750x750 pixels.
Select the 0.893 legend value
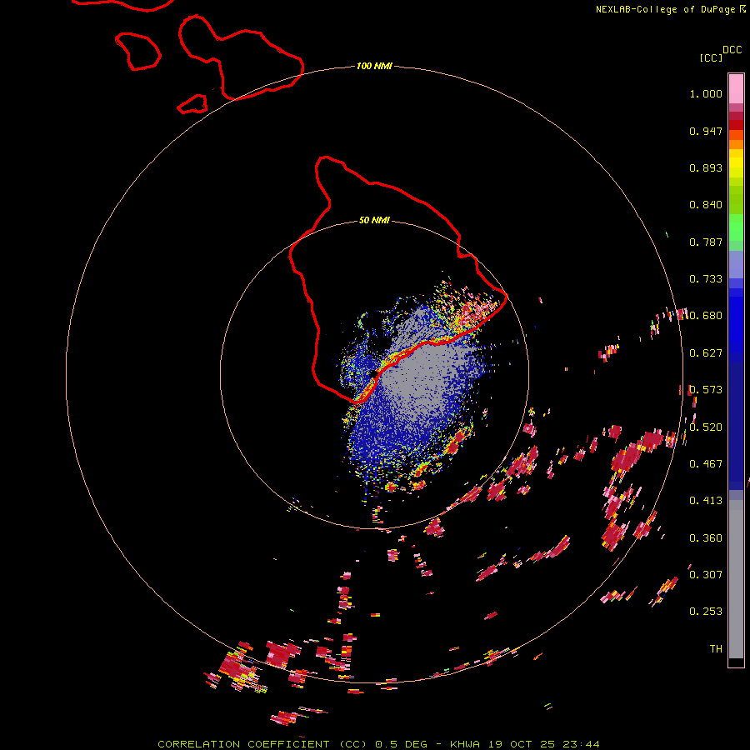[706, 167]
